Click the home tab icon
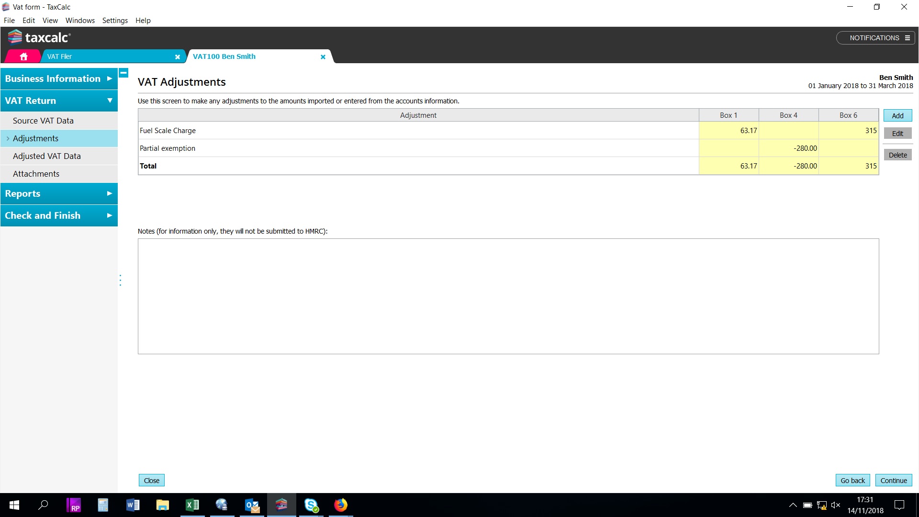919x517 pixels. pyautogui.click(x=23, y=56)
